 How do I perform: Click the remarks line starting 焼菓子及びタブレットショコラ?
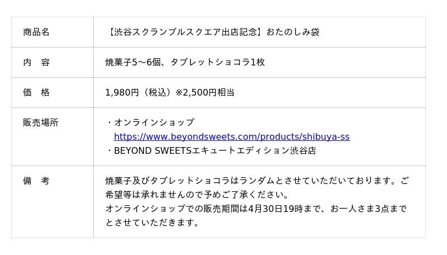(x=256, y=181)
